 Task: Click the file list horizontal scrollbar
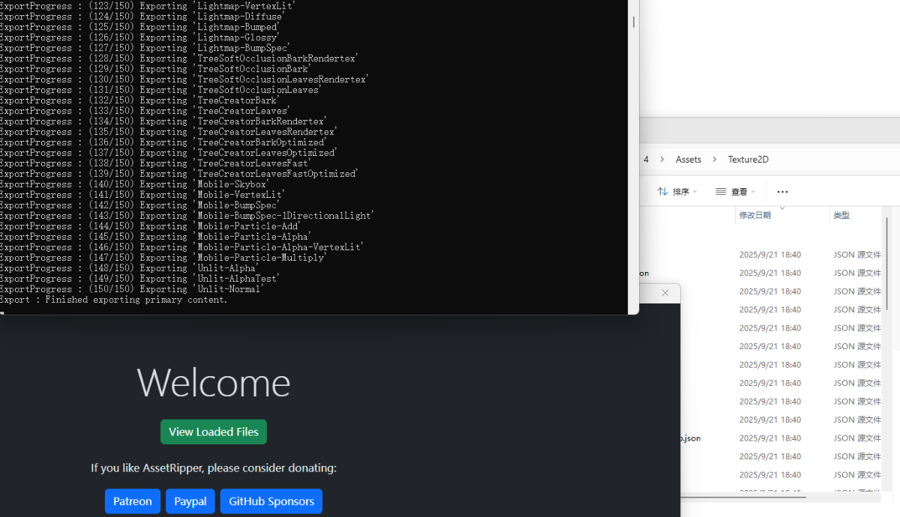tap(742, 496)
